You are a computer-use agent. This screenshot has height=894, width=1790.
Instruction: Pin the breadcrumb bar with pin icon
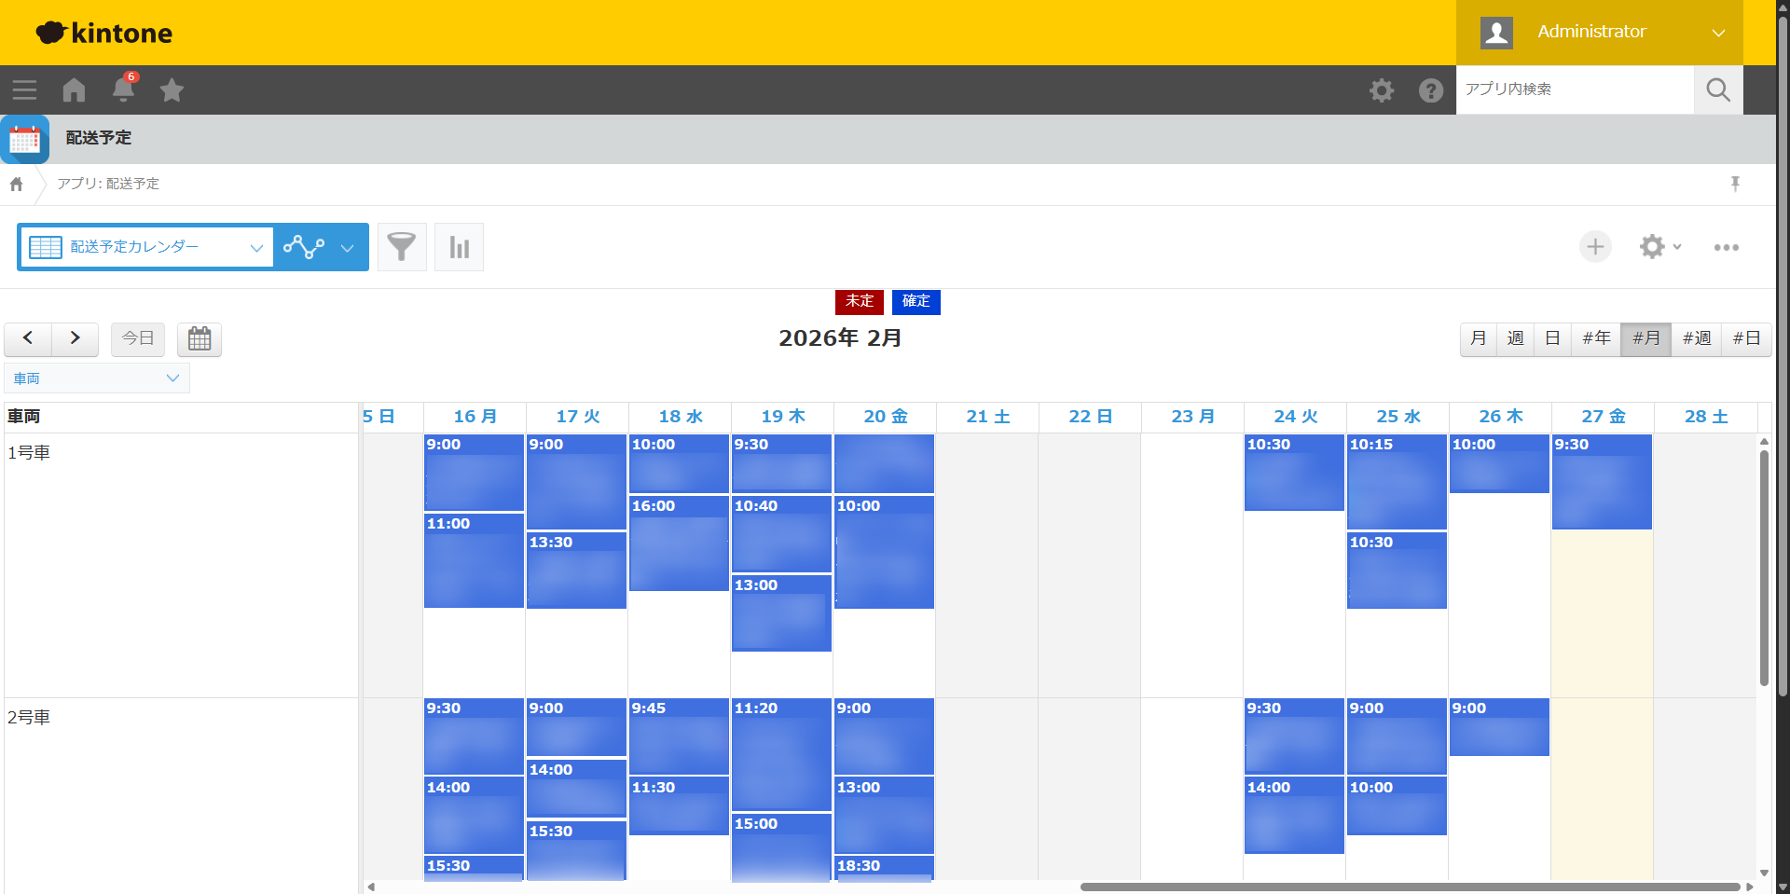coord(1735,184)
